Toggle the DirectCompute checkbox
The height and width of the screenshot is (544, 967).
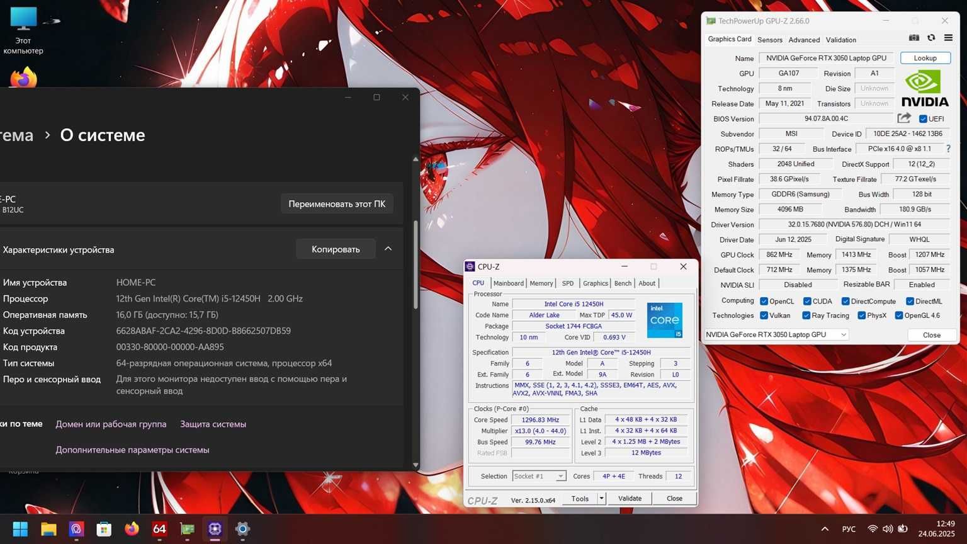coord(845,301)
